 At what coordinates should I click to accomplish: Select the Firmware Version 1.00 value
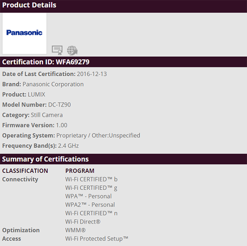click(x=61, y=125)
